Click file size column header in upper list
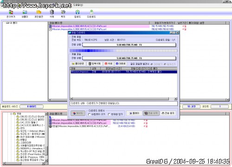This screenshot has width=232, height=167. tap(162, 23)
